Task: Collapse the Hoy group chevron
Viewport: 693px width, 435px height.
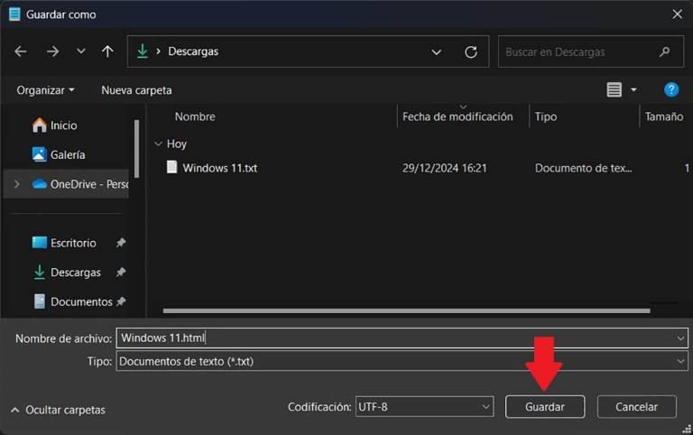Action: (158, 144)
